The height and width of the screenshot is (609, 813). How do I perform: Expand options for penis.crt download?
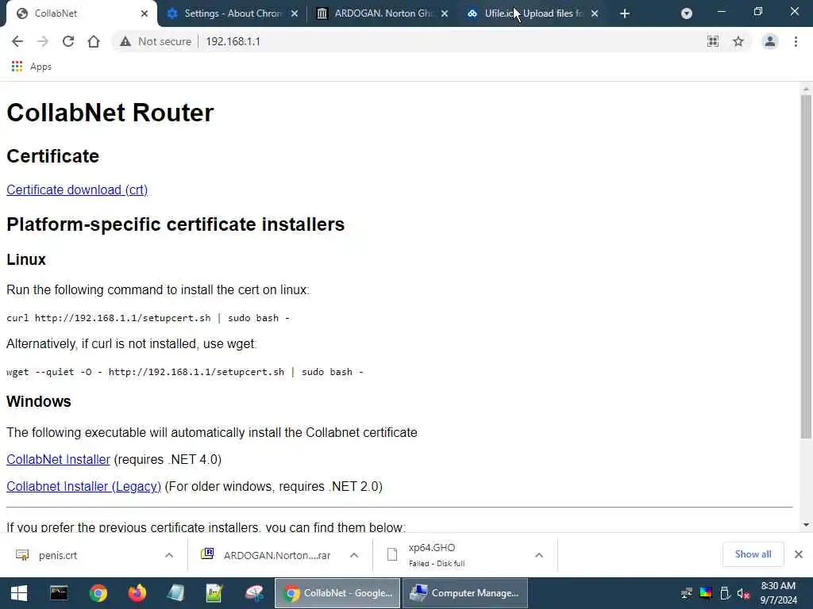(169, 555)
